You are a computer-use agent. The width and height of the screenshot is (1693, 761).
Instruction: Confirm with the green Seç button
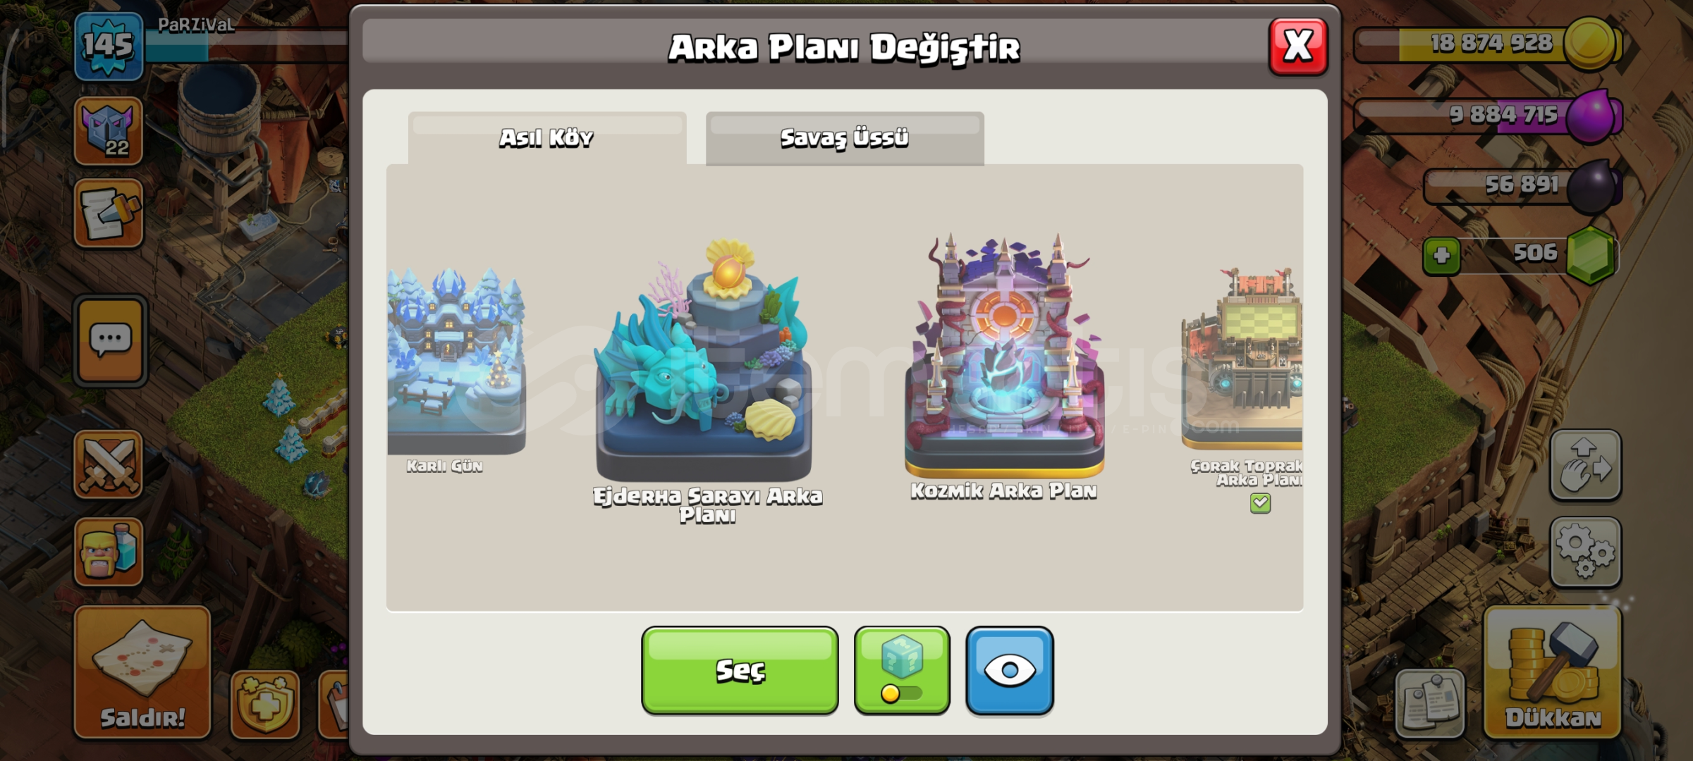740,671
